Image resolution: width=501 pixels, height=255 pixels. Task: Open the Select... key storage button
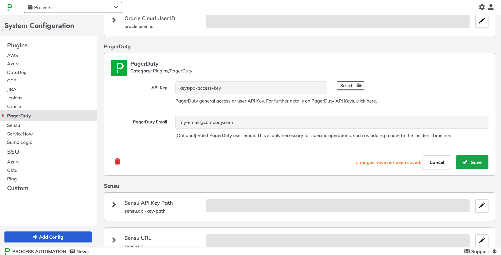click(350, 86)
